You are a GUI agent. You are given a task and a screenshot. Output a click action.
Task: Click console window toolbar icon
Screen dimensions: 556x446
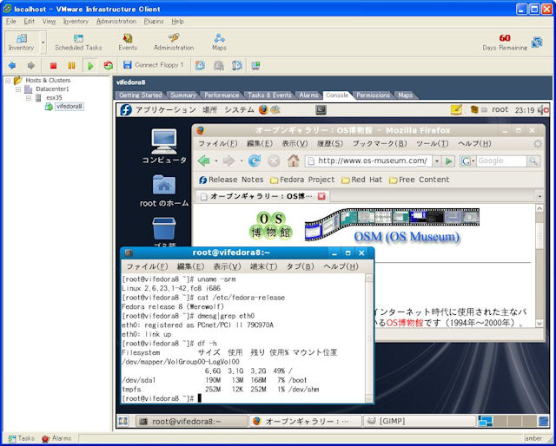[x=255, y=66]
